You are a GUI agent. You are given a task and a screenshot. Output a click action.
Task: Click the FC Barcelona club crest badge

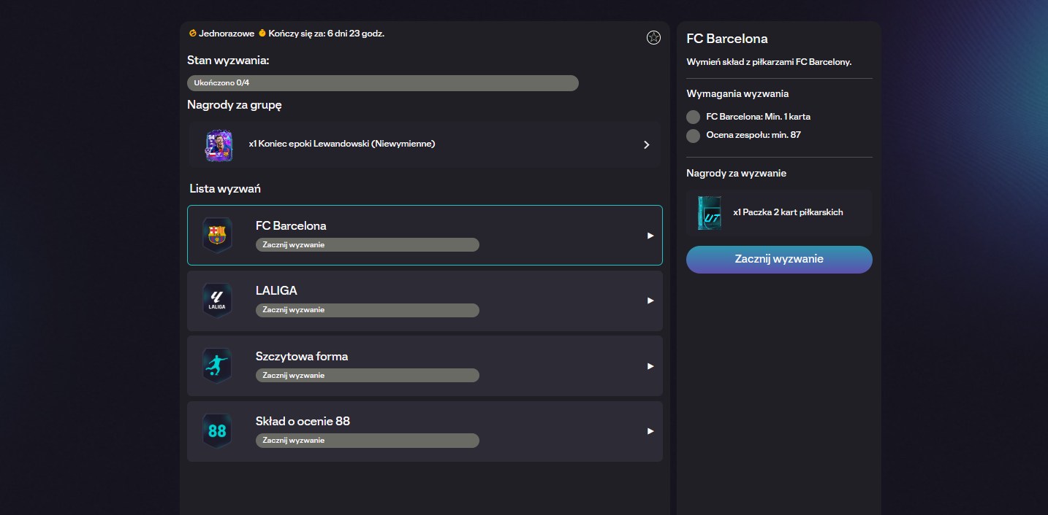pyautogui.click(x=217, y=234)
